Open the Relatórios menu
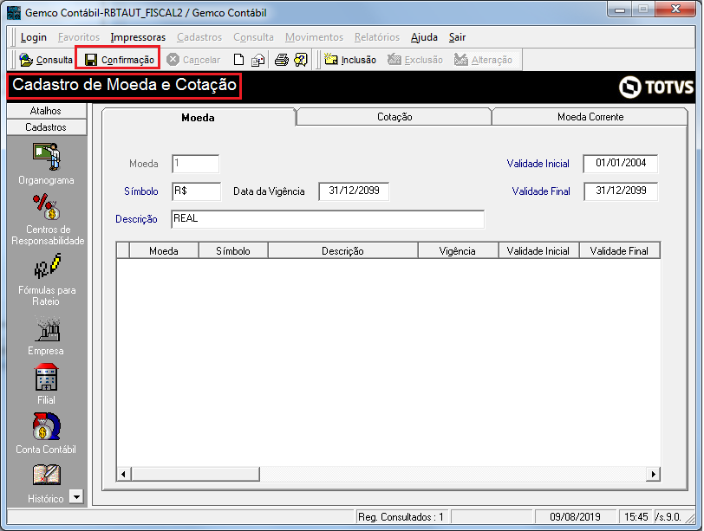The height and width of the screenshot is (531, 704). (377, 37)
